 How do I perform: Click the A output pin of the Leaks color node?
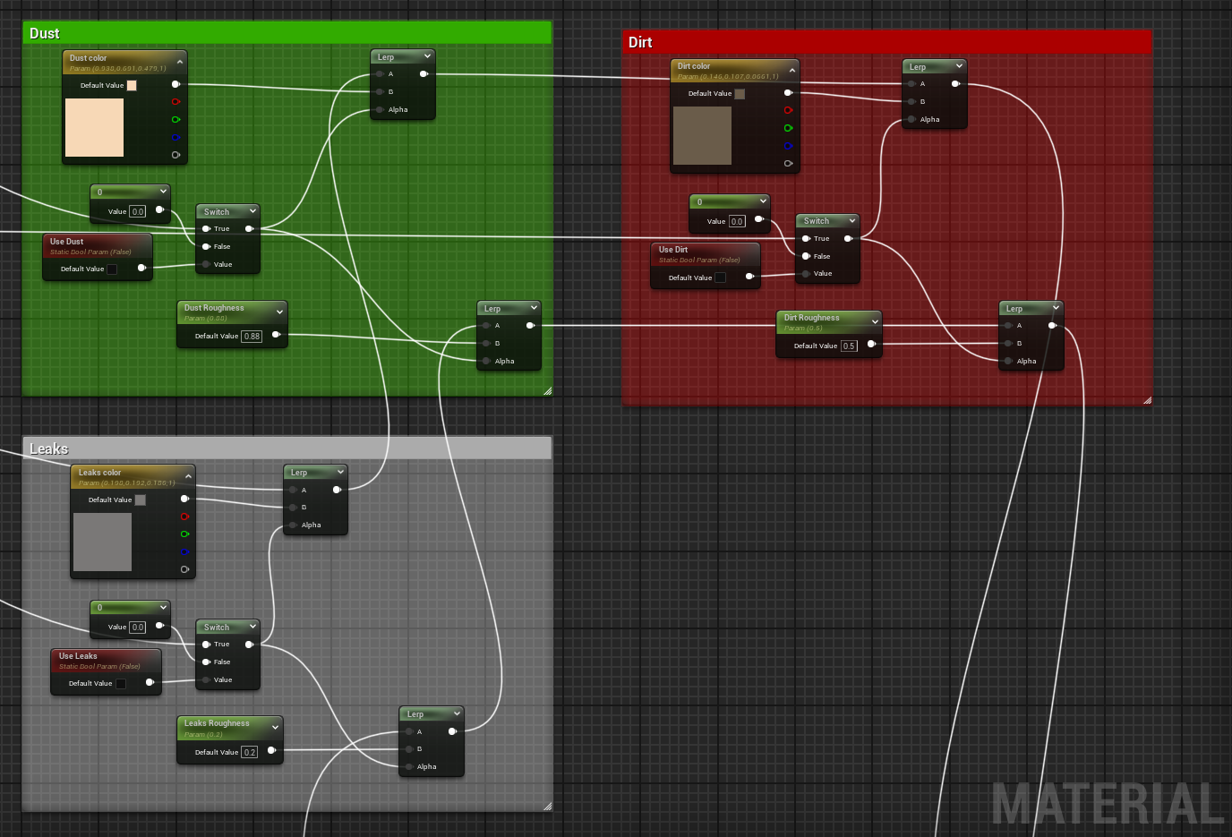coord(184,569)
